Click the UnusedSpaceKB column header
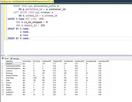Screen dimensions: 132x102 coord(91,61)
